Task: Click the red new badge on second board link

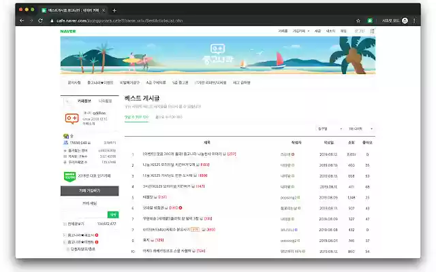Action: (x=97, y=242)
